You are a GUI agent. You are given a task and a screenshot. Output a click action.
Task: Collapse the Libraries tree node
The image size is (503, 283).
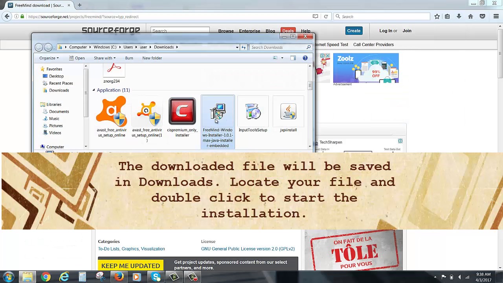[42, 105]
